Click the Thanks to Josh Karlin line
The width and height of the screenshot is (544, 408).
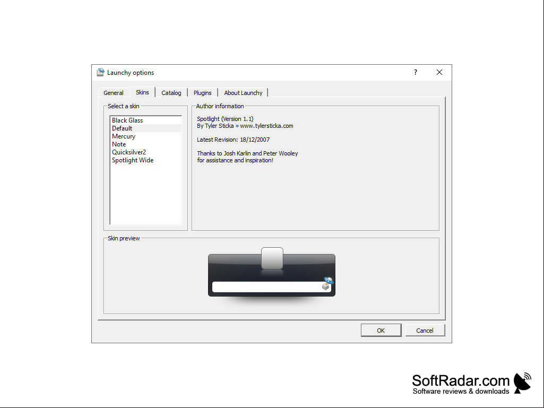[x=247, y=153]
